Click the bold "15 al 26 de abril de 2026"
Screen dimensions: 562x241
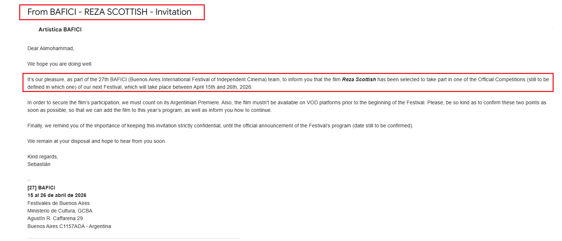[x=57, y=195]
